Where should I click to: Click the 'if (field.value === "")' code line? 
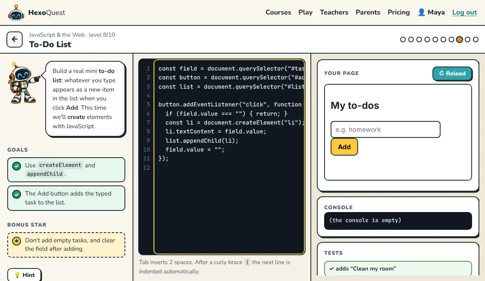226,113
